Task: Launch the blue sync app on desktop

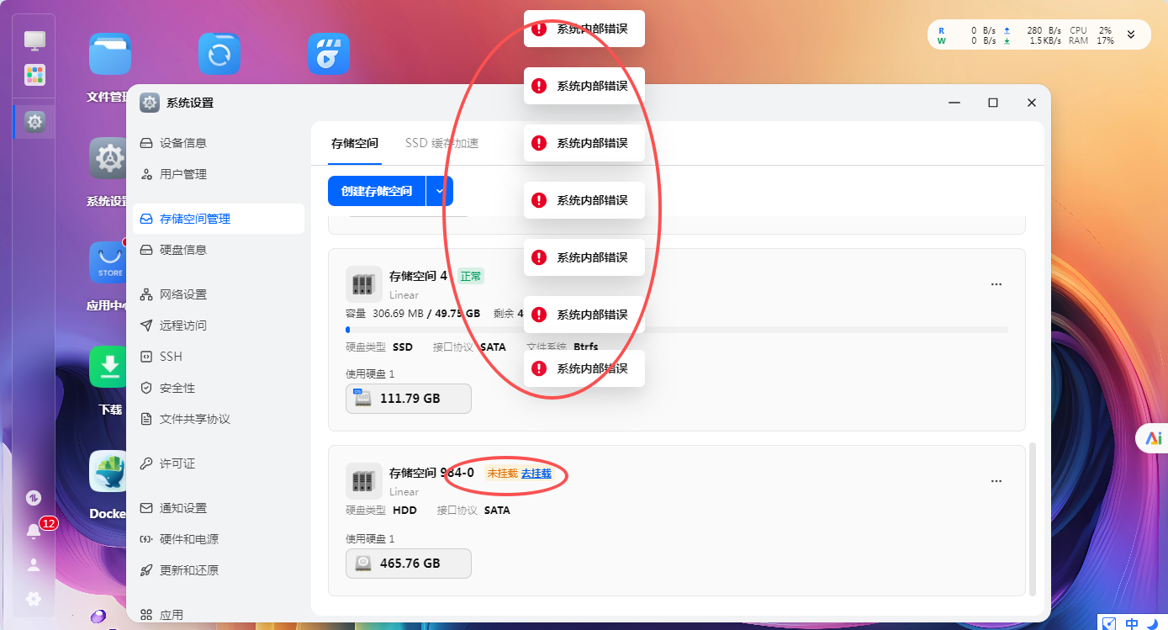Action: tap(219, 54)
